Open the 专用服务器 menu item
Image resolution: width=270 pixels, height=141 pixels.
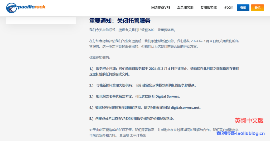pyautogui.click(x=208, y=8)
